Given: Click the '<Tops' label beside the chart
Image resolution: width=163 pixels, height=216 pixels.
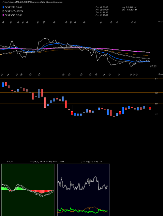Looking at the screenshot, I should click(160, 22).
